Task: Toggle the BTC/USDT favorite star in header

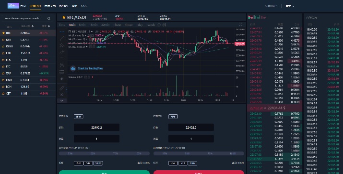Action: [64, 17]
